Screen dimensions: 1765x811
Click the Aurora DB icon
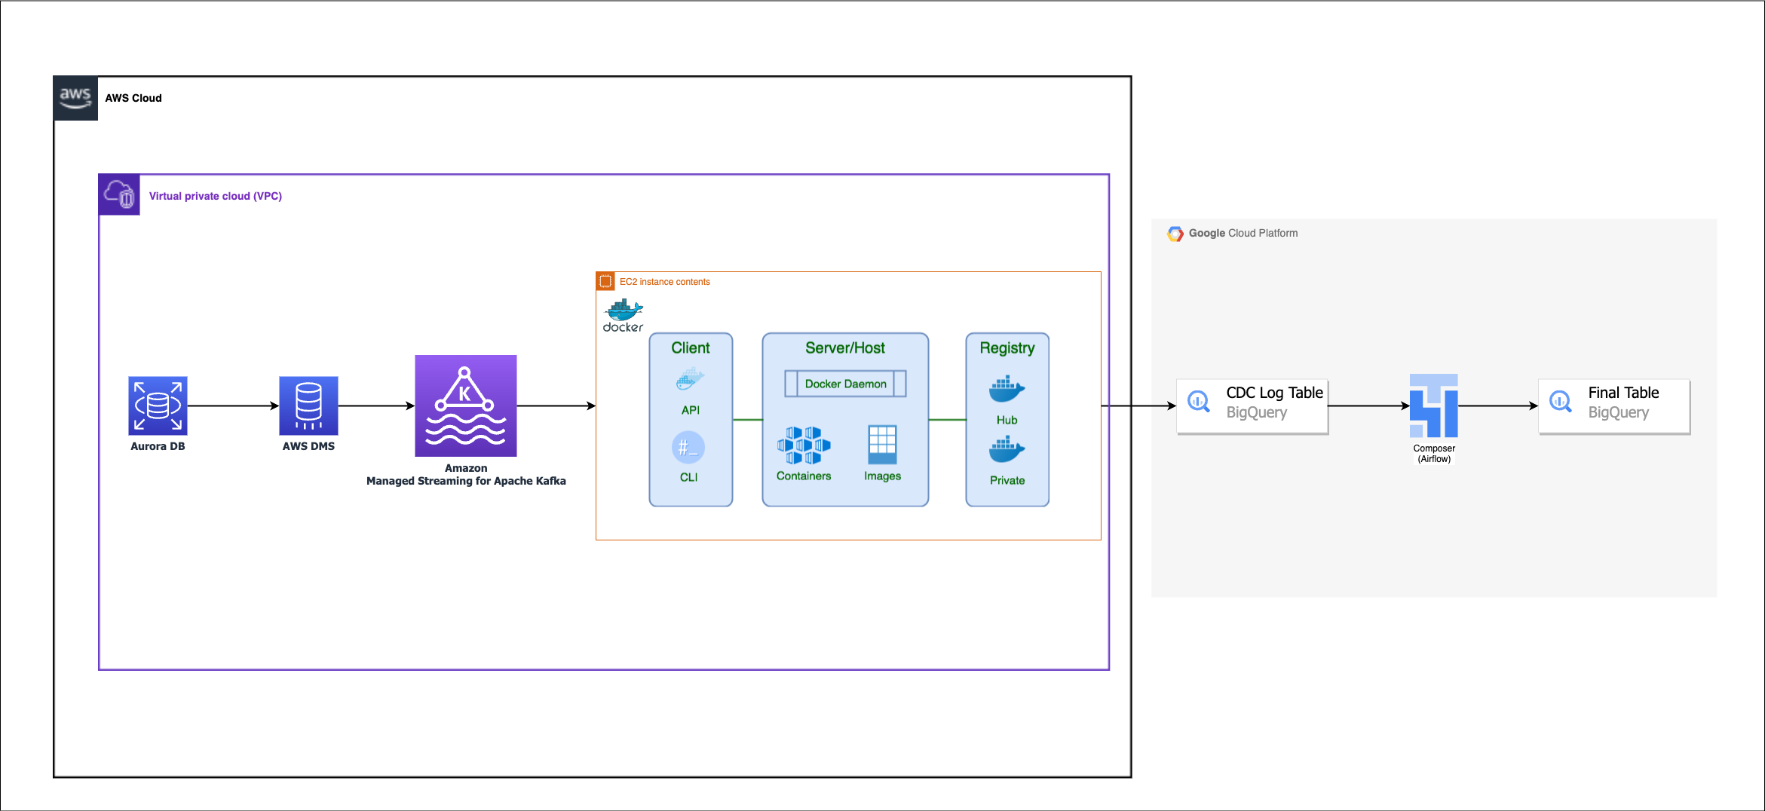pyautogui.click(x=158, y=405)
